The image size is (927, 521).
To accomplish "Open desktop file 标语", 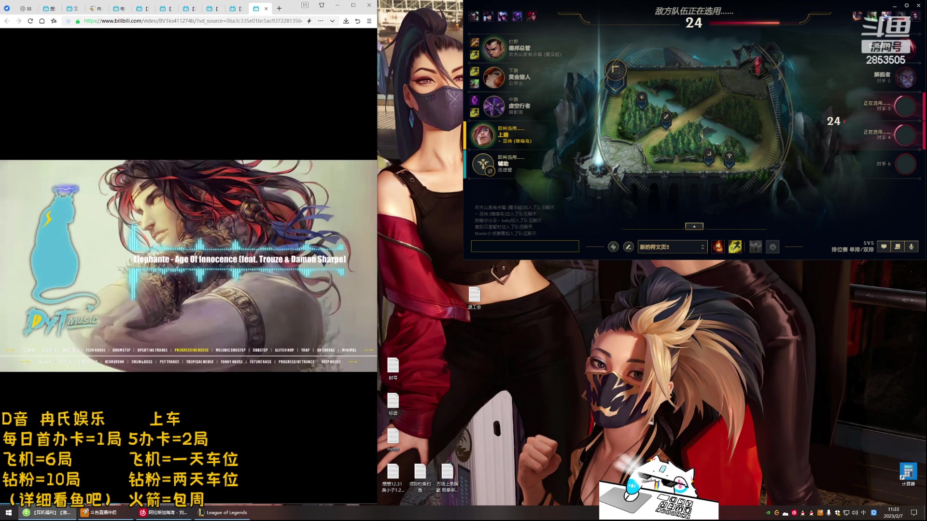I will [x=393, y=404].
